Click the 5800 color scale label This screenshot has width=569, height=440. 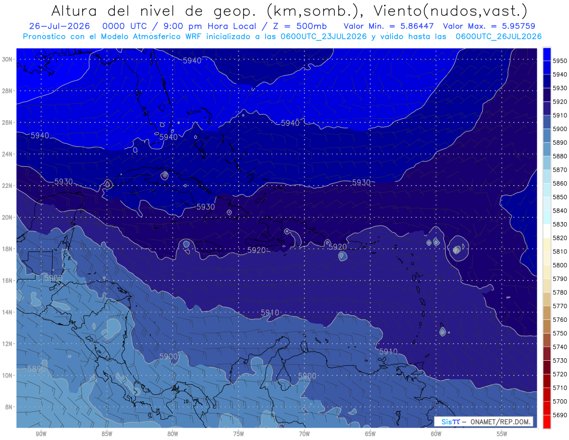(560, 265)
